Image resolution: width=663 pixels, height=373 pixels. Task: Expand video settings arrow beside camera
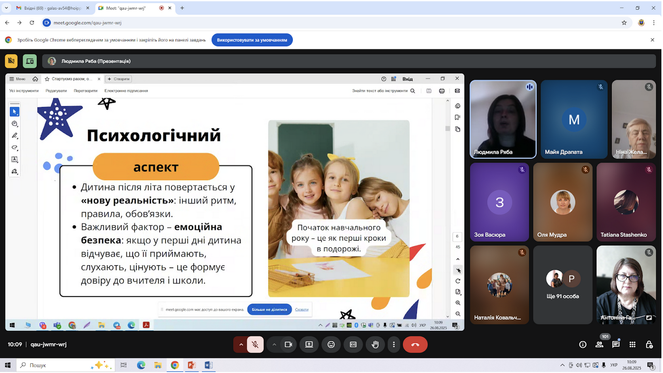pyautogui.click(x=274, y=345)
